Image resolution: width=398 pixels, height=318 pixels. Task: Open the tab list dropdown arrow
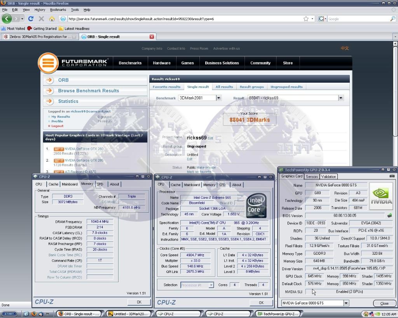(395, 37)
